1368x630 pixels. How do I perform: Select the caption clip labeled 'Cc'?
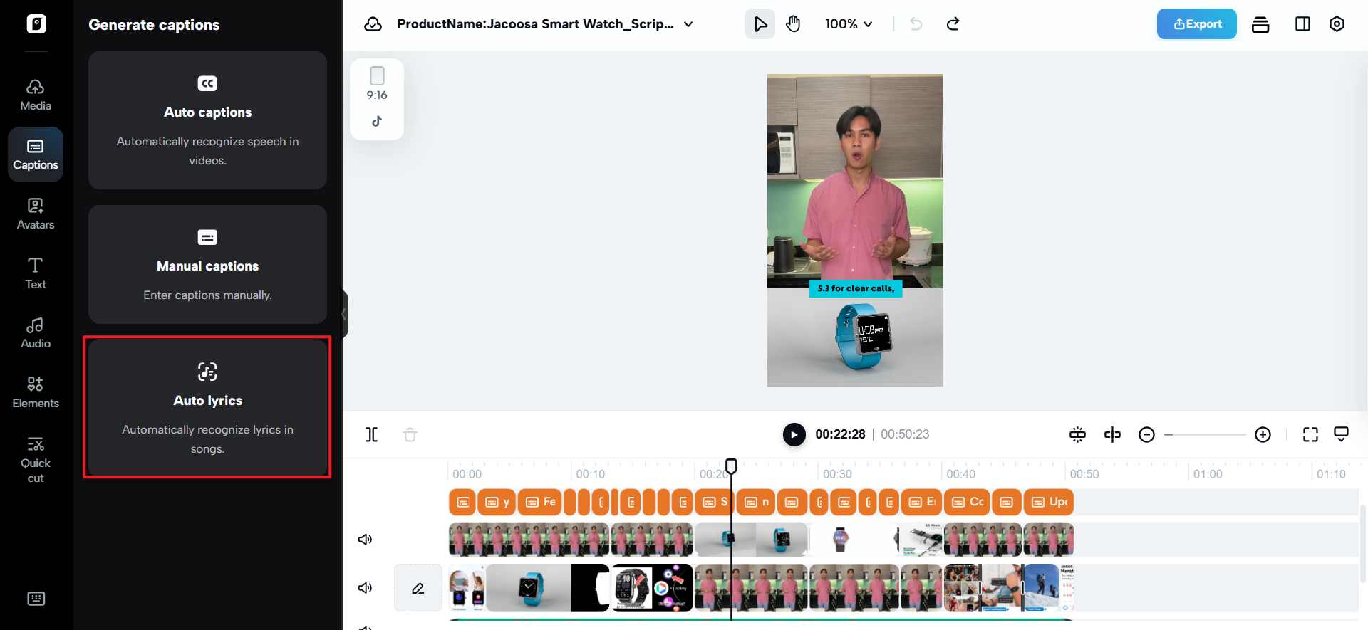click(x=967, y=502)
